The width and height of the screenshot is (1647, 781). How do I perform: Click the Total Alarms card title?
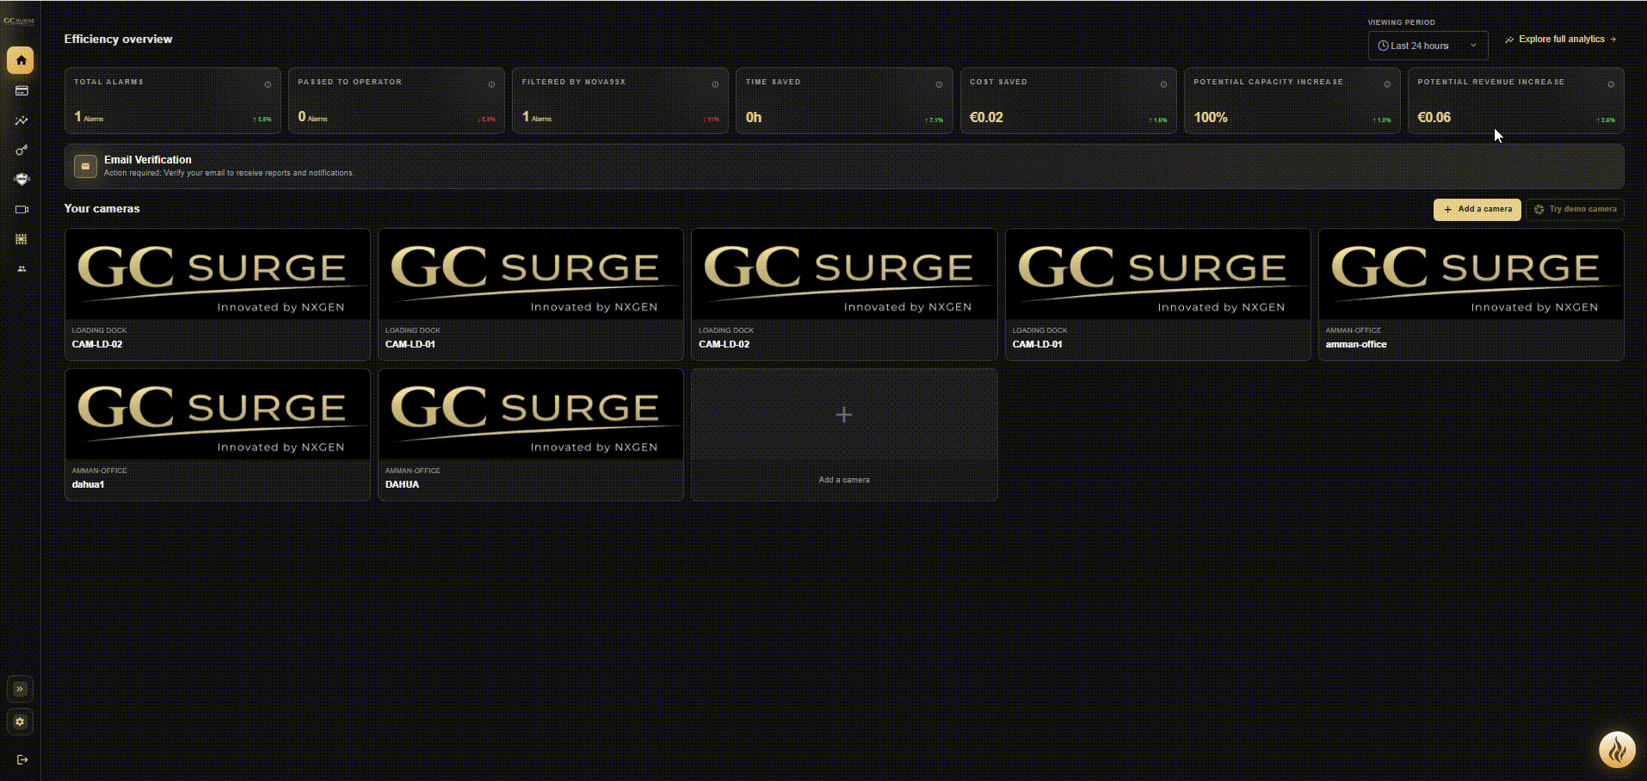click(108, 82)
